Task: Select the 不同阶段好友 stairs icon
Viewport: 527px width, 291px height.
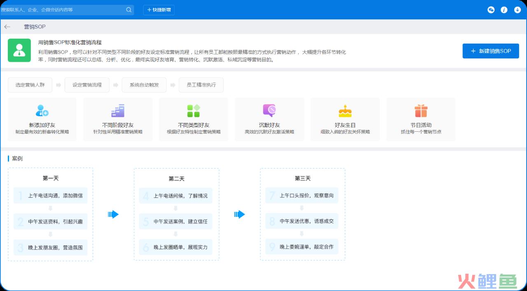Action: (118, 111)
